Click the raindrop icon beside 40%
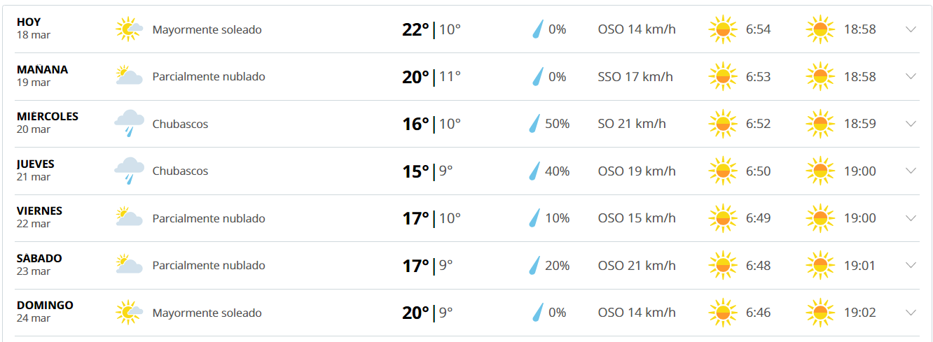The image size is (933, 342). [x=537, y=171]
